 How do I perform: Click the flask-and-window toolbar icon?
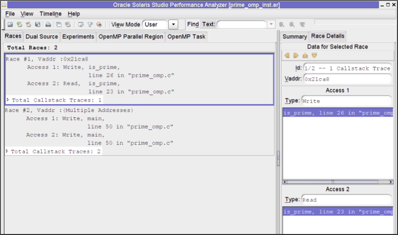[68, 24]
